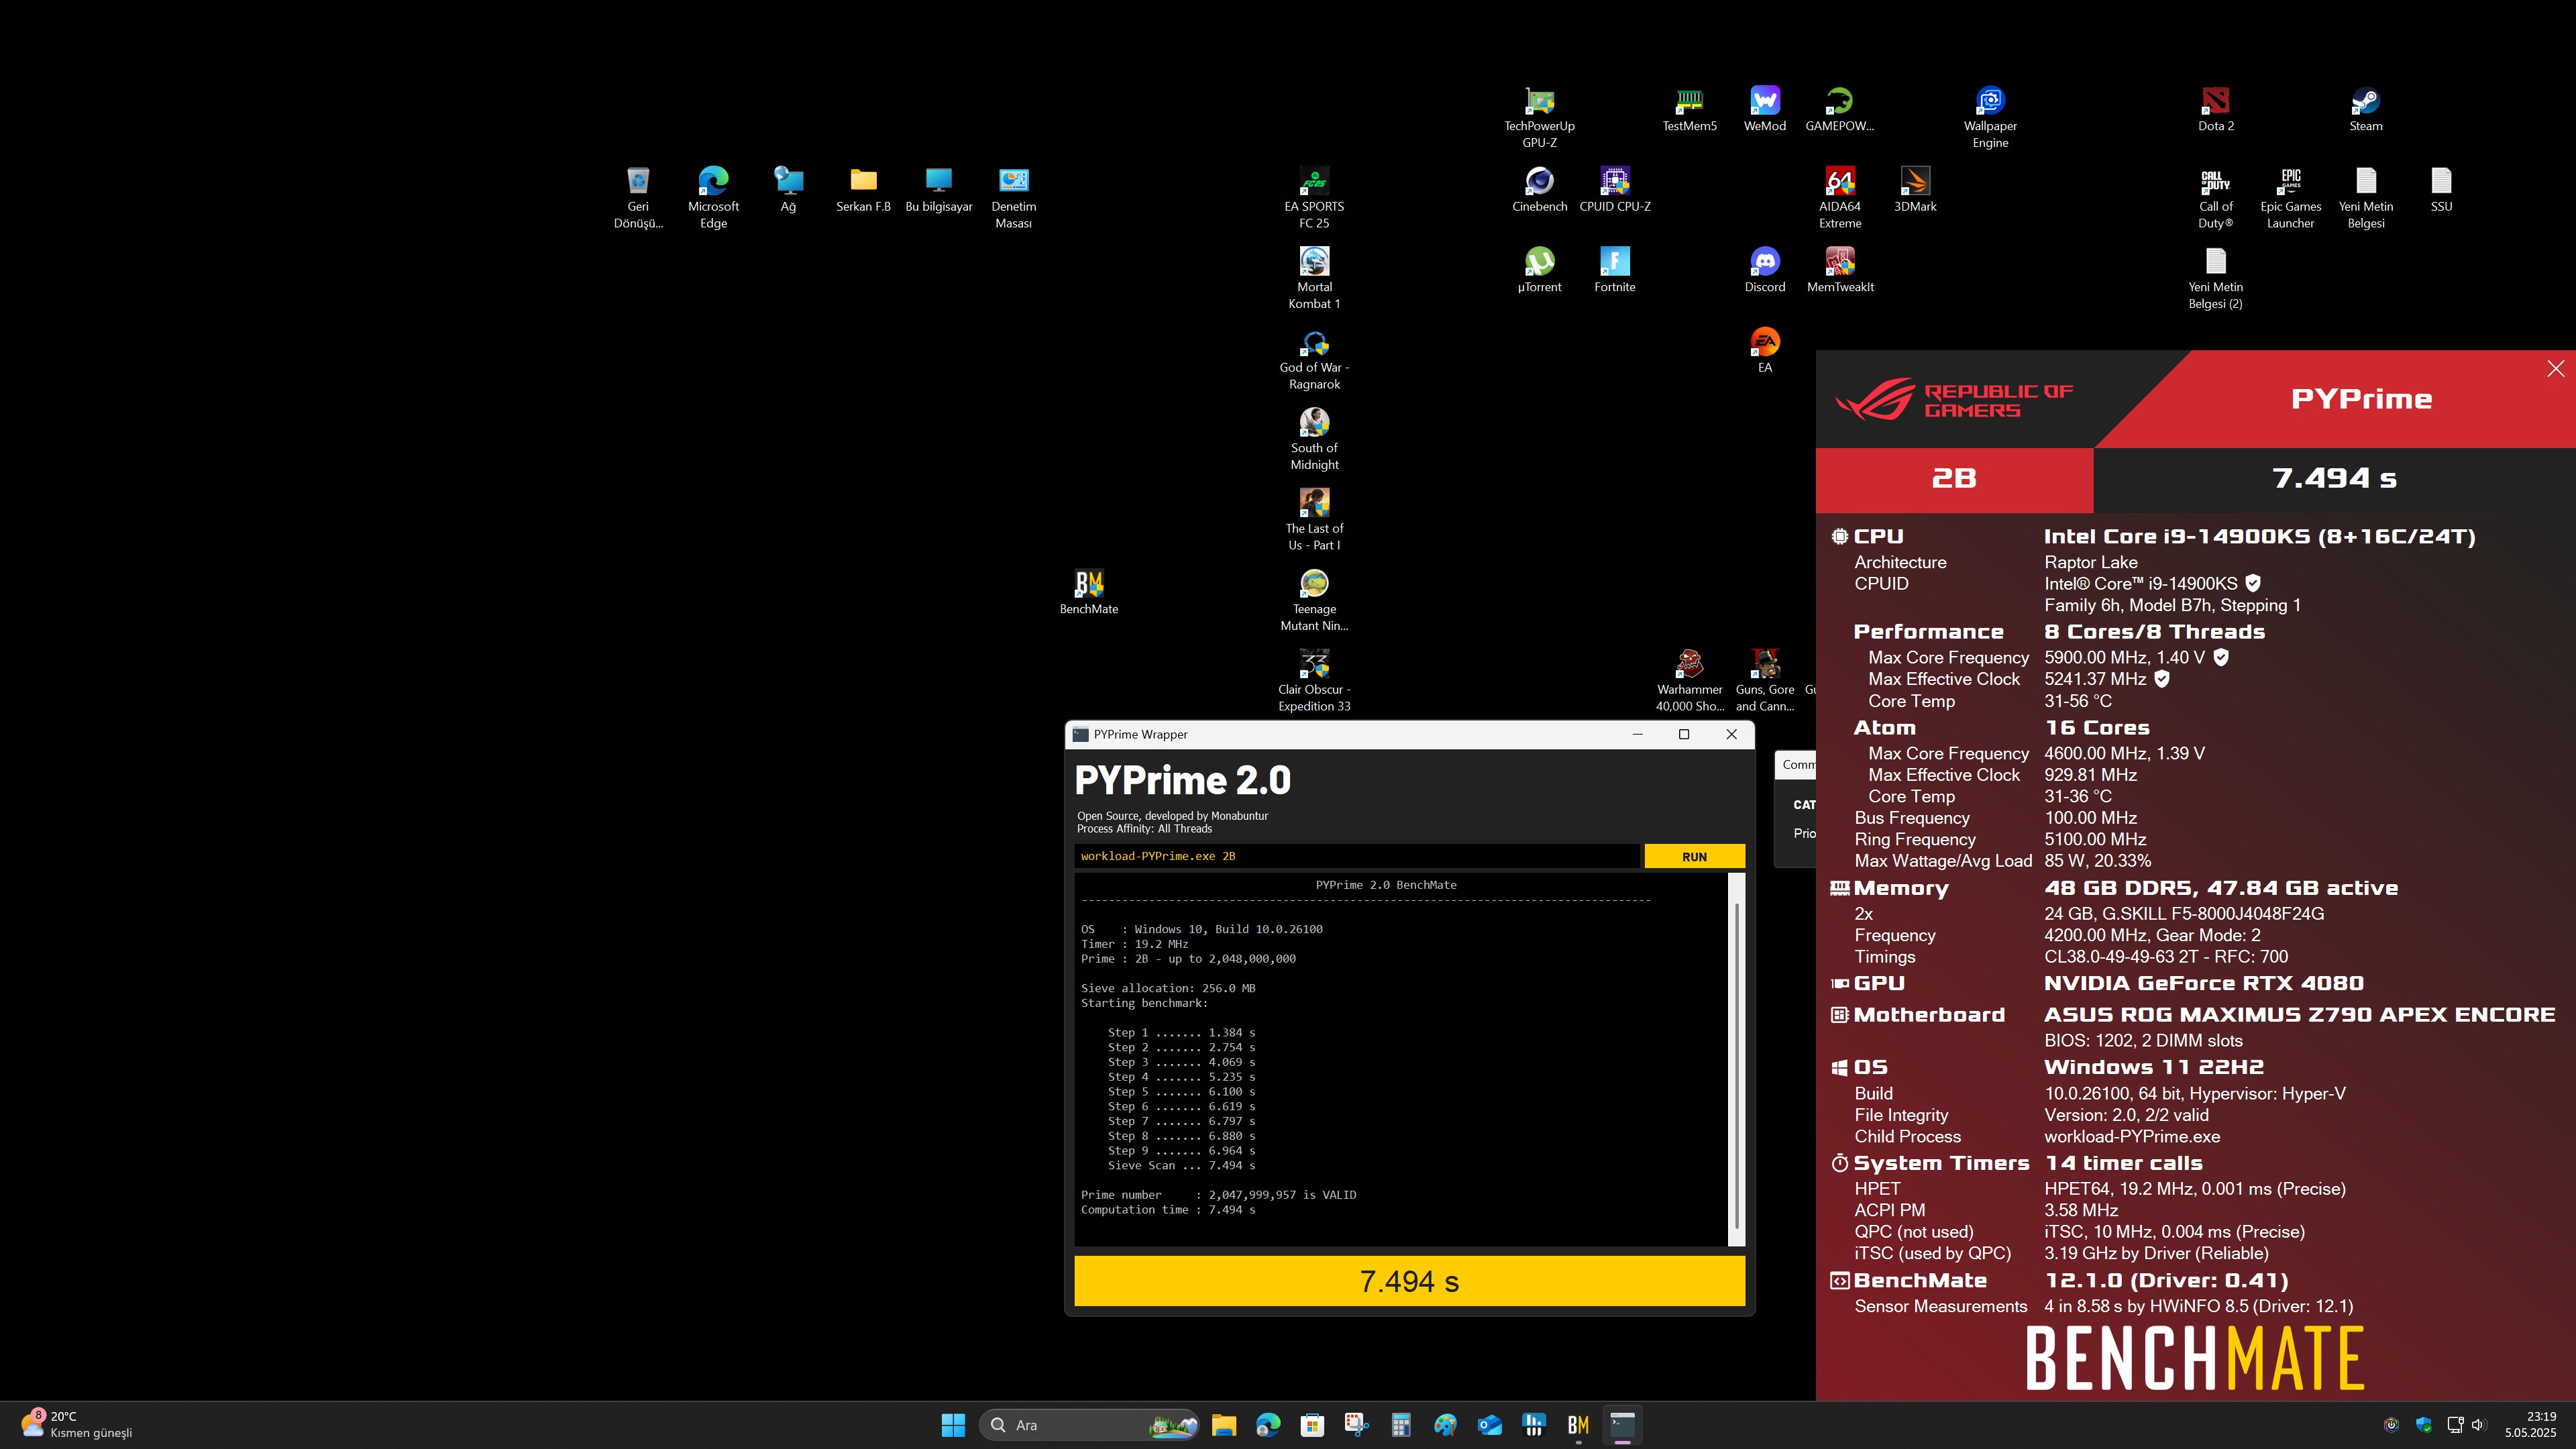Open Epic Games Launcher icon
Screen dimensions: 2576x1449
[2290, 197]
